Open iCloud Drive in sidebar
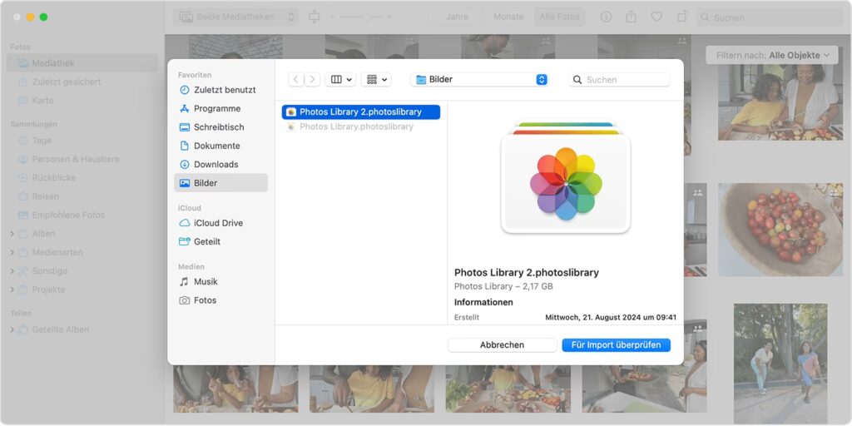 coord(218,223)
